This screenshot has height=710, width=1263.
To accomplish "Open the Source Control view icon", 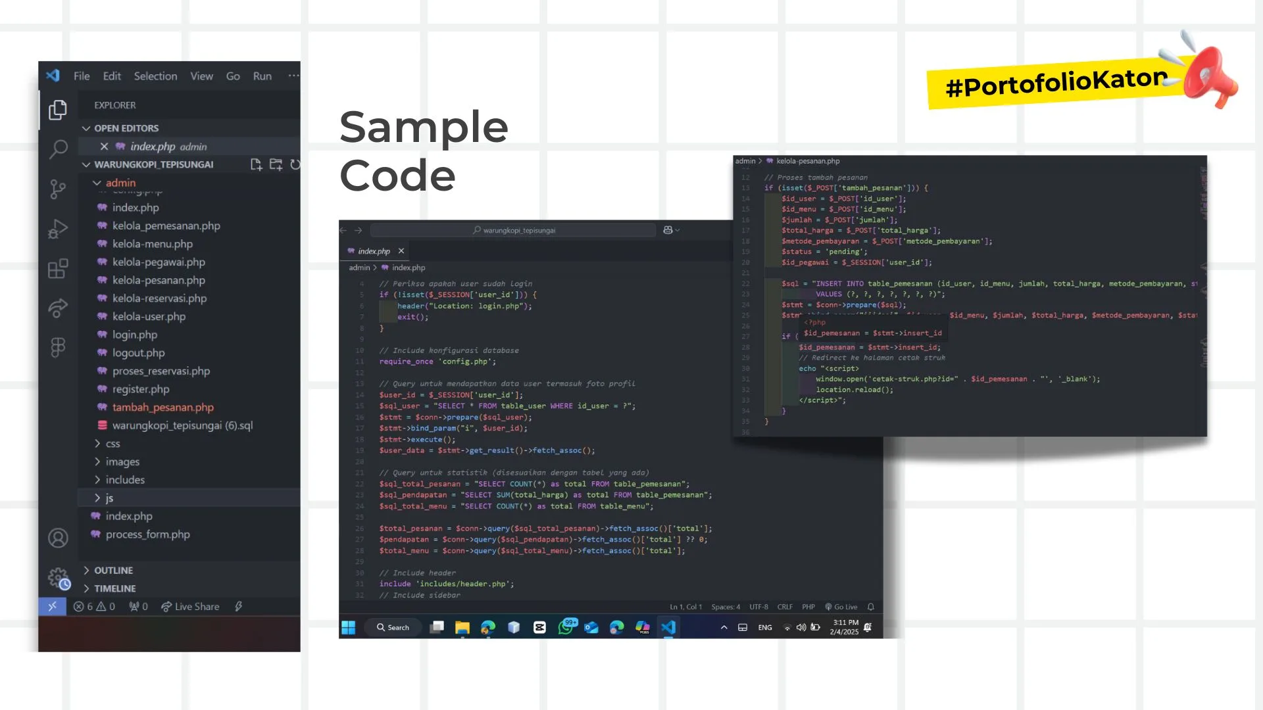I will (58, 189).
